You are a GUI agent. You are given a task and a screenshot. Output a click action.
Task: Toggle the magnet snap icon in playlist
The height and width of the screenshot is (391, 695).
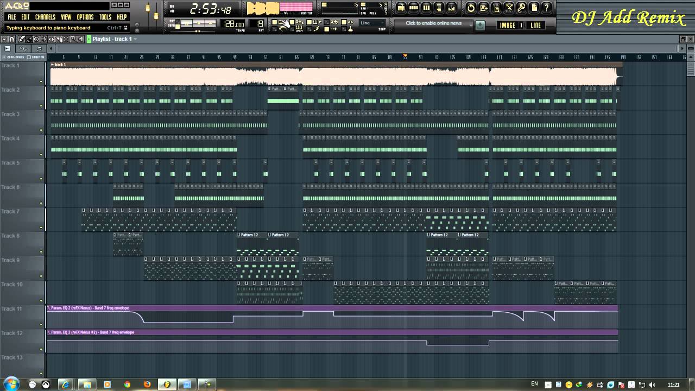pyautogui.click(x=11, y=39)
